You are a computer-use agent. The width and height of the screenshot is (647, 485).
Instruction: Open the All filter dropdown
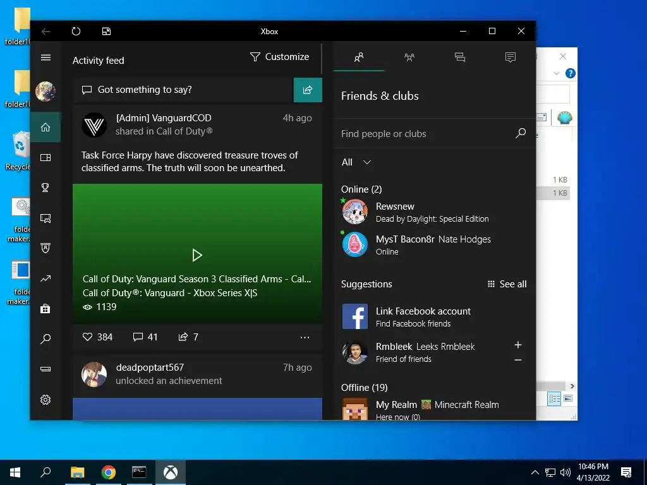pyautogui.click(x=356, y=162)
